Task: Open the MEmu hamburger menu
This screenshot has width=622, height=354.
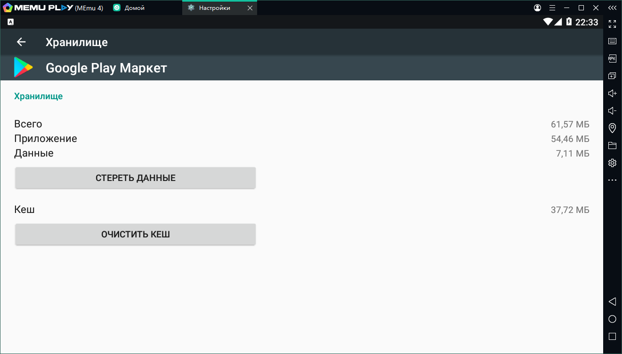Action: click(553, 8)
